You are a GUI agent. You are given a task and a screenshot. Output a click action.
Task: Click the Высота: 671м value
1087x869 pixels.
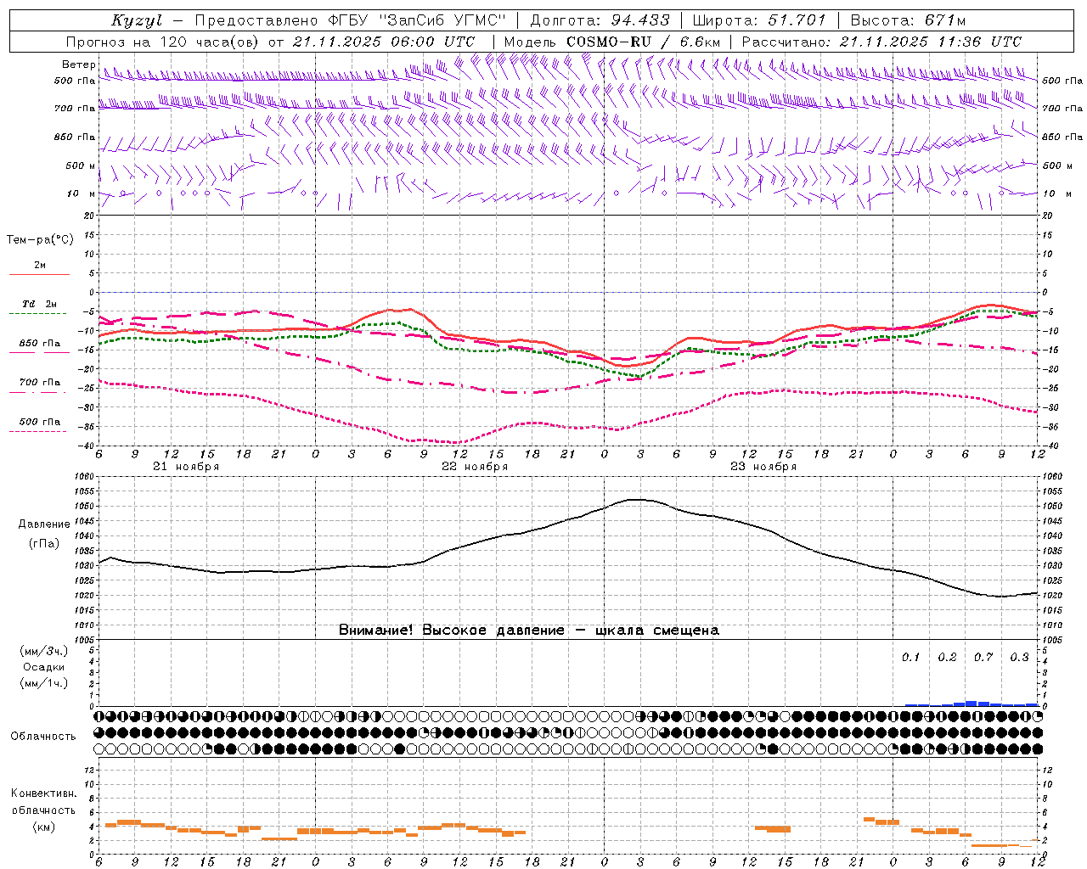(x=908, y=20)
